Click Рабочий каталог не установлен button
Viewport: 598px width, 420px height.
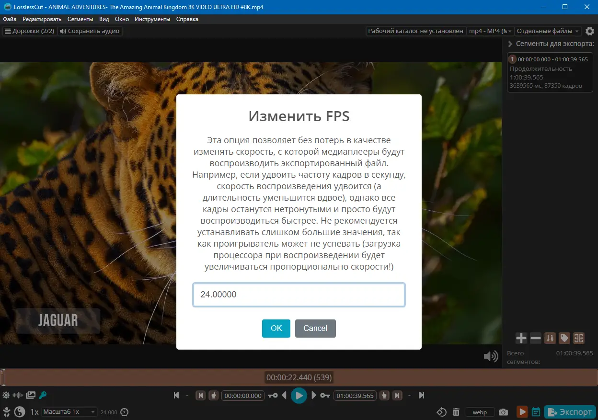point(416,31)
